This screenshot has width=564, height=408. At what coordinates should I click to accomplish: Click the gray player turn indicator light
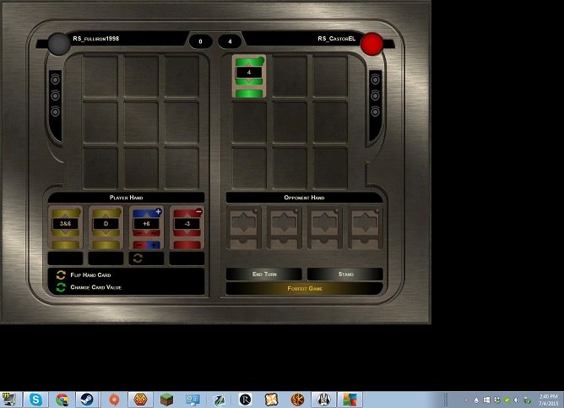[58, 43]
